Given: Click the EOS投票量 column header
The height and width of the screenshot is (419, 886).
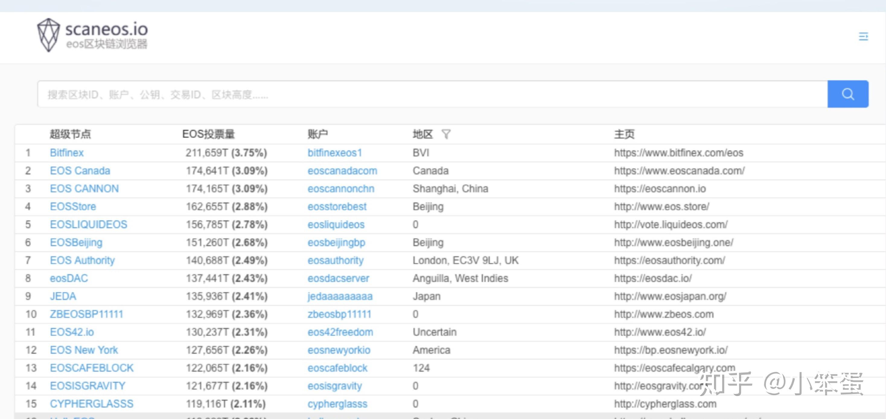Looking at the screenshot, I should (209, 134).
